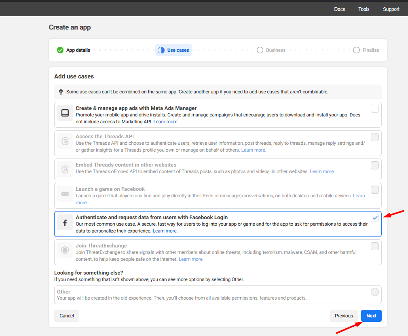Click the Business step circle icon

[260, 50]
